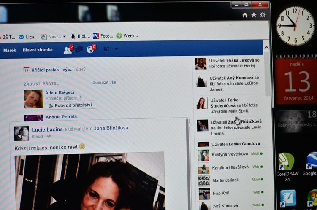Open Adam Kišgeci profile link
The height and width of the screenshot is (210, 317).
coord(60,92)
